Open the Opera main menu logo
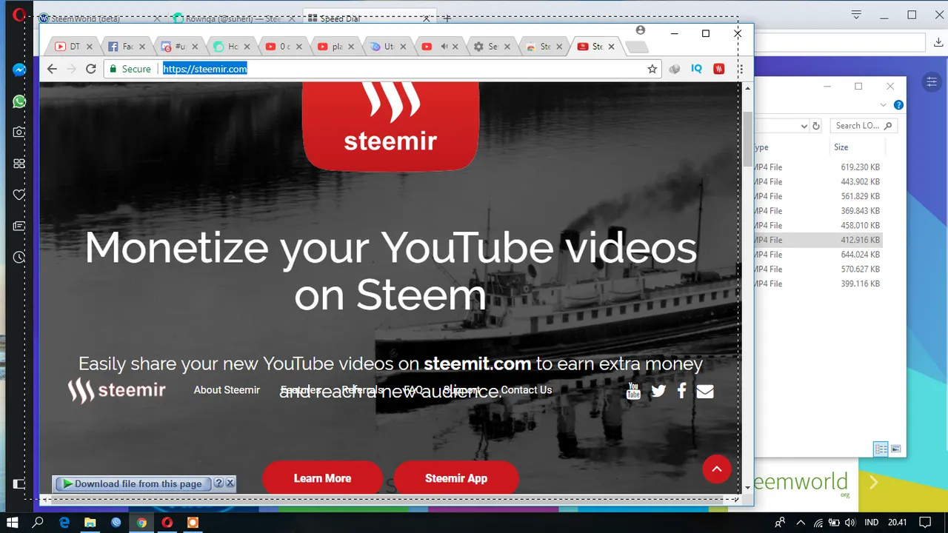Screen dimensions: 948x533 click(19, 15)
